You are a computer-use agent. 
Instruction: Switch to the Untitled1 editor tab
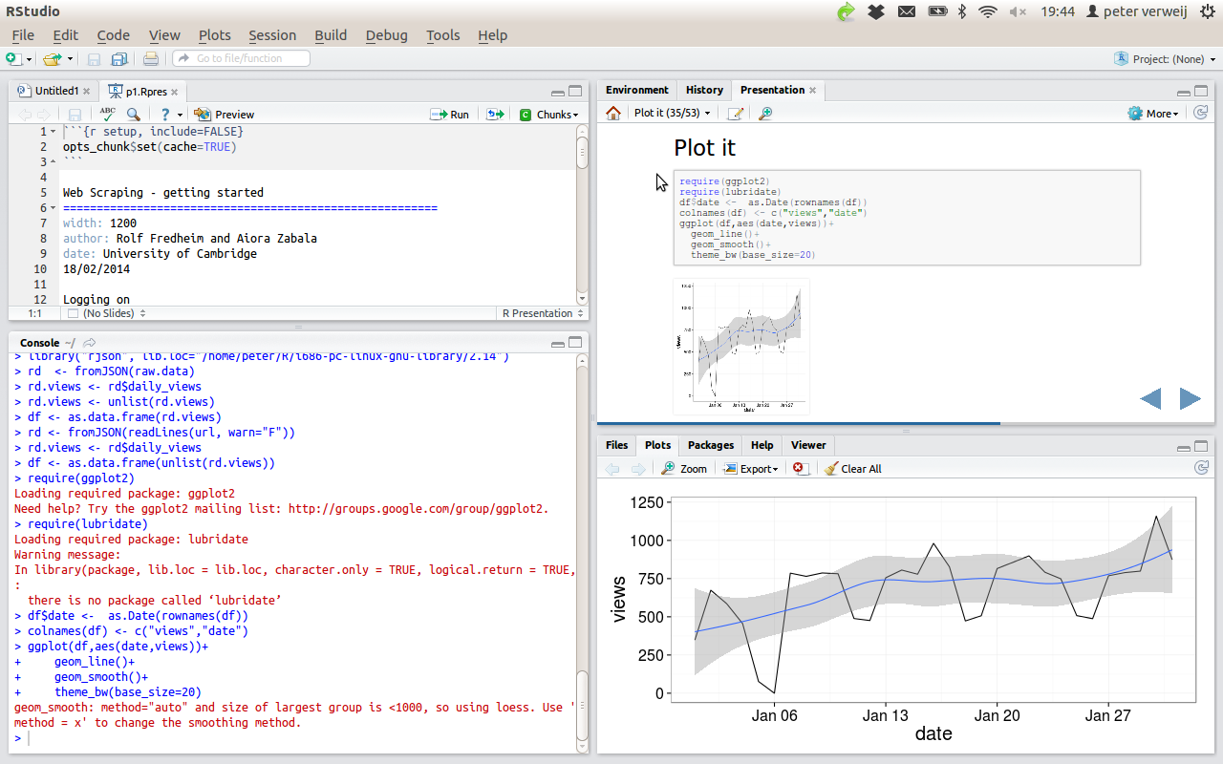coord(55,91)
